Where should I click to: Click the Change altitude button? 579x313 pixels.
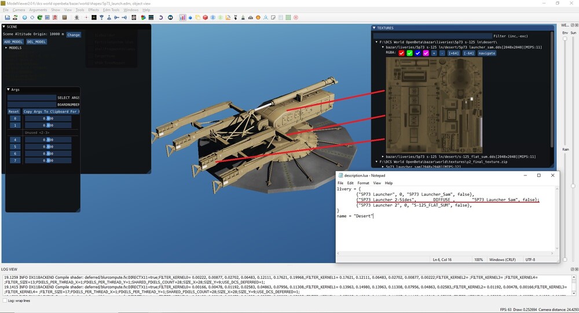74,35
